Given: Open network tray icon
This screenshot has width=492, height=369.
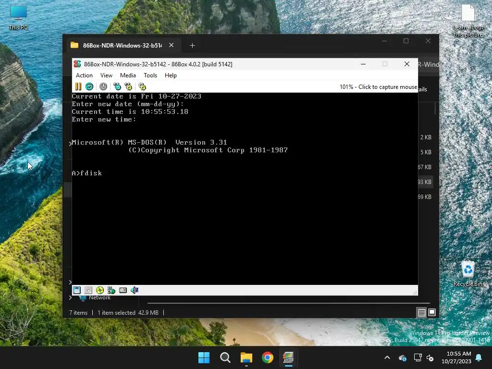Looking at the screenshot, I should (418, 357).
